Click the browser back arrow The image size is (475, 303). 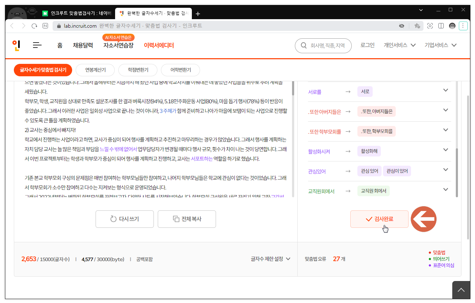[12, 26]
